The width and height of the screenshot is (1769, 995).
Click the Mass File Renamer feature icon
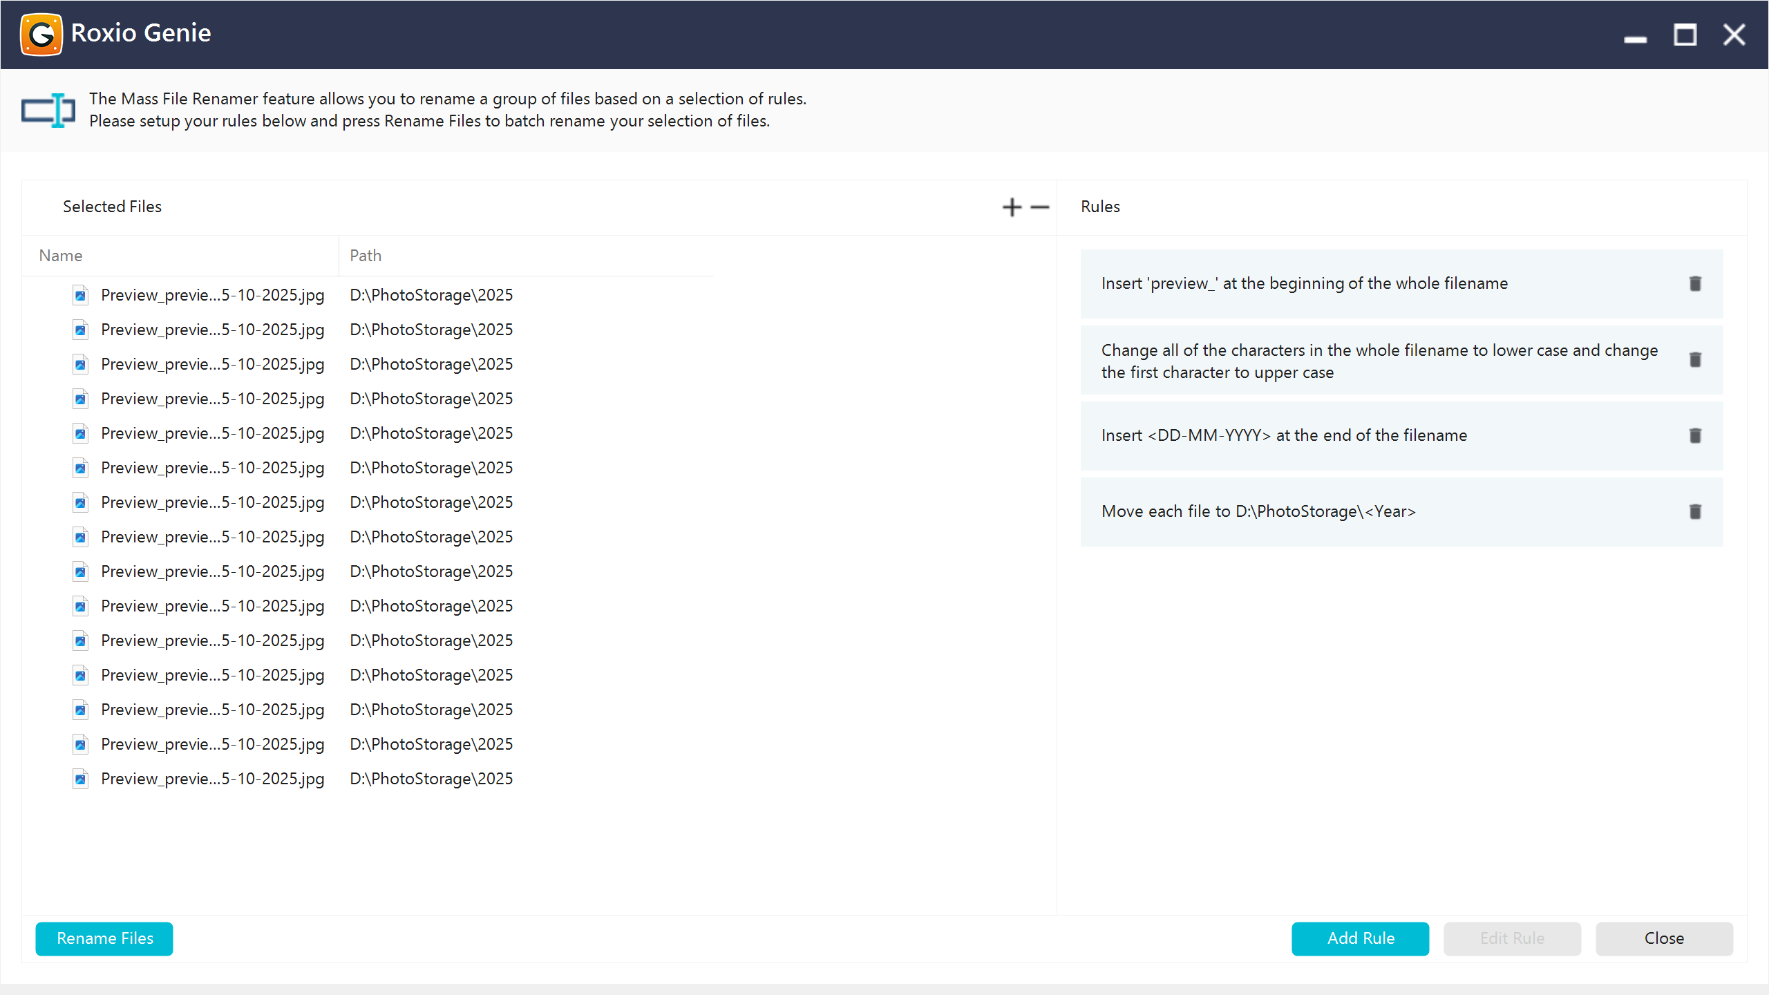pos(48,110)
